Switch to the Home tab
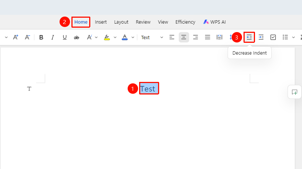Screen dimensions: 302x169 coord(81,22)
